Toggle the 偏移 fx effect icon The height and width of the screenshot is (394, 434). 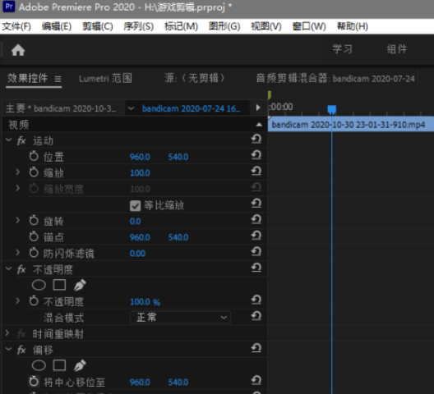click(x=21, y=350)
